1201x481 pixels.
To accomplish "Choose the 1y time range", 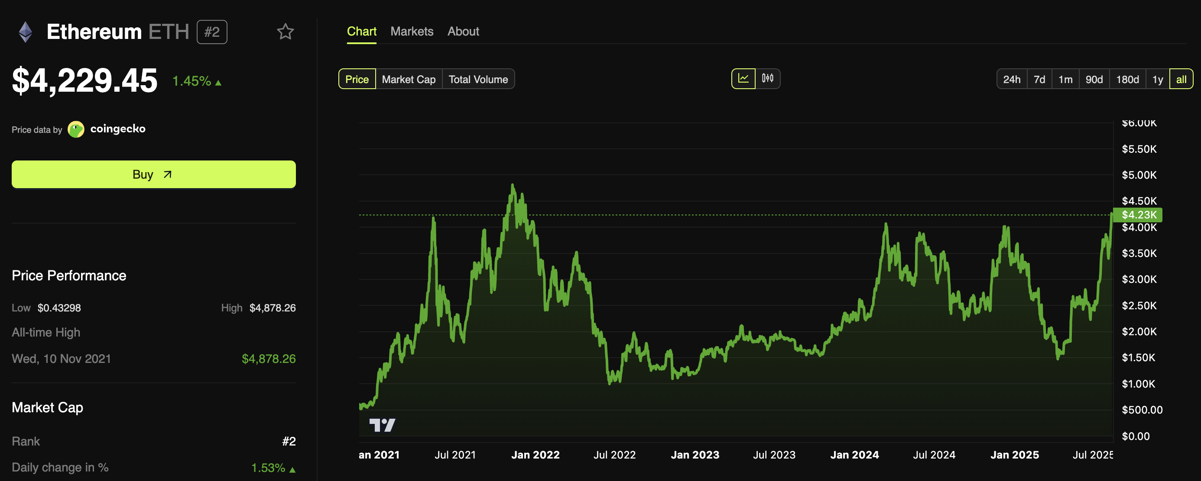I will (1157, 79).
